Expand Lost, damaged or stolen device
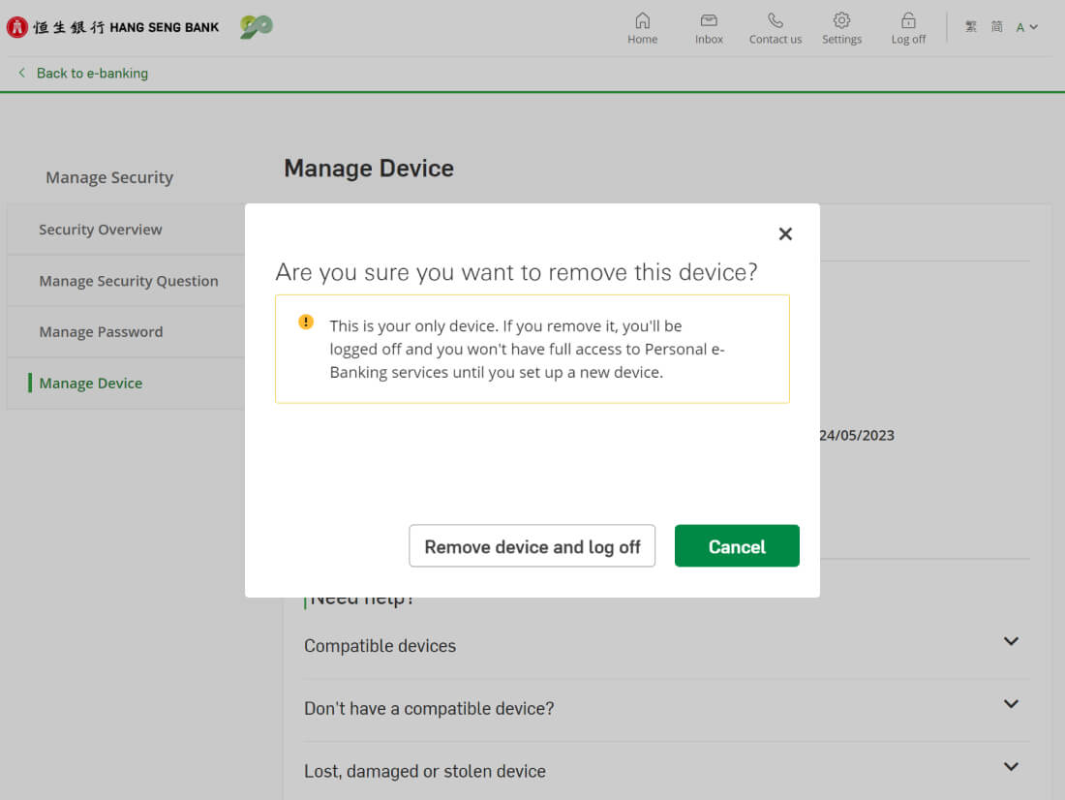The height and width of the screenshot is (800, 1065). click(x=1011, y=768)
